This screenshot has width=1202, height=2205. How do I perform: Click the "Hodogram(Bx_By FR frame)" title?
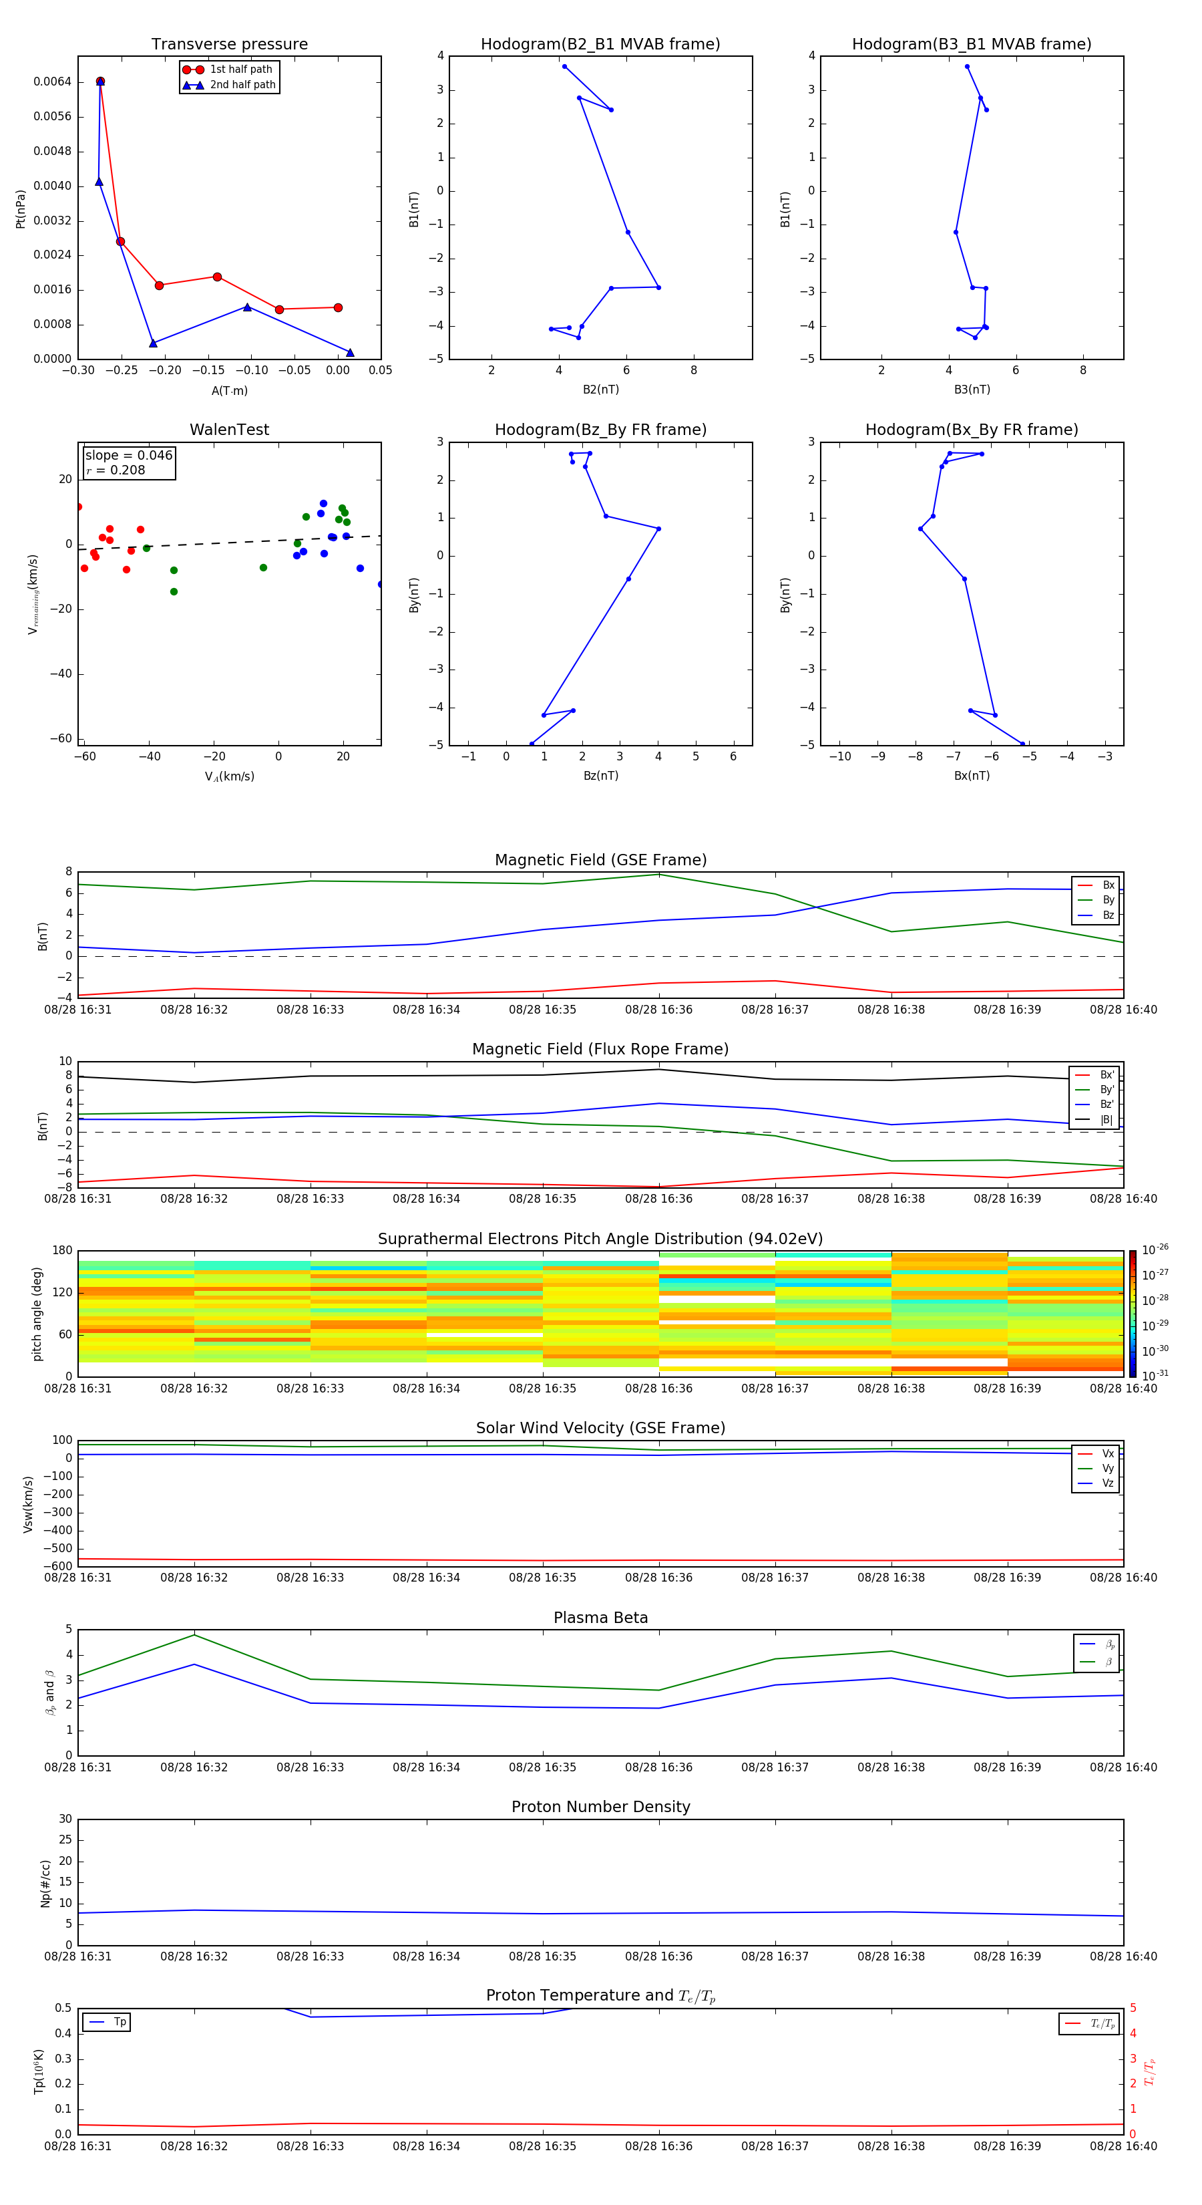pyautogui.click(x=972, y=430)
